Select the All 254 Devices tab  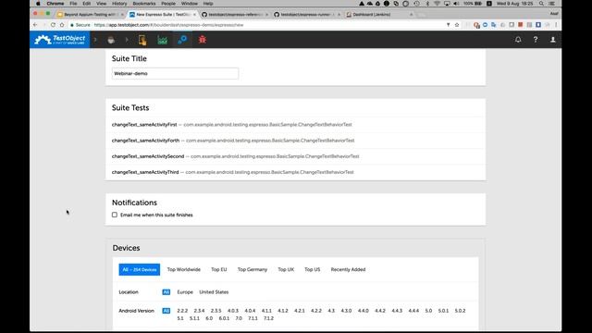[x=140, y=269]
